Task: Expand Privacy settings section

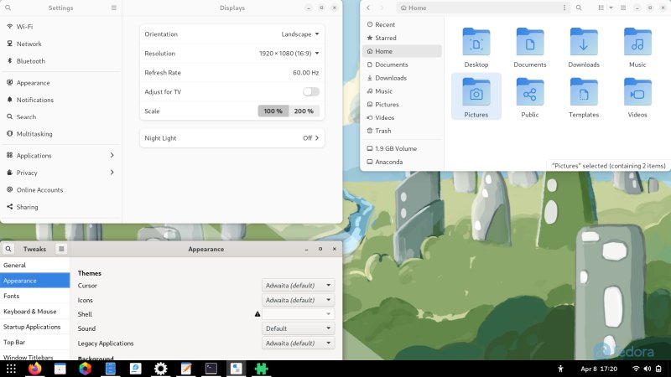Action: click(x=60, y=173)
